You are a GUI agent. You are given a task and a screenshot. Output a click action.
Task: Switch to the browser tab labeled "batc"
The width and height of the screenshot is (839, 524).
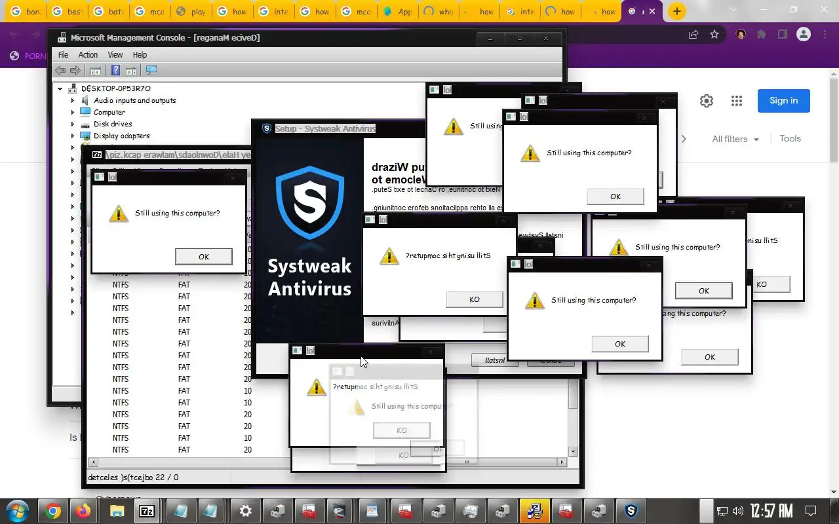coord(109,12)
